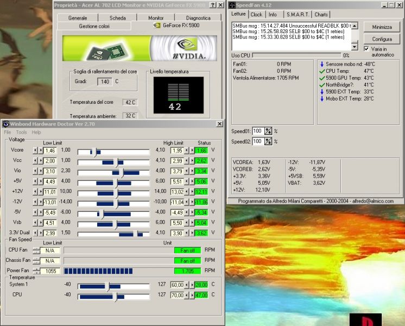The width and height of the screenshot is (405, 326).
Task: Click the SpeedFan title bar app icon
Action: coord(232,5)
